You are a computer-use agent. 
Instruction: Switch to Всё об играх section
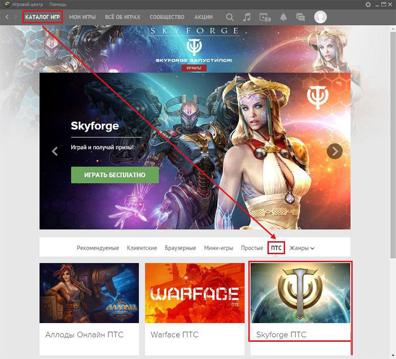pos(123,17)
